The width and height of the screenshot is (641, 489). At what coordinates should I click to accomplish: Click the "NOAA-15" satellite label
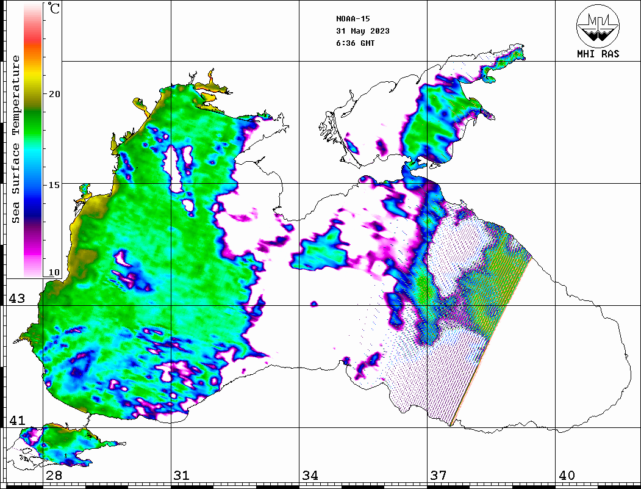point(353,19)
